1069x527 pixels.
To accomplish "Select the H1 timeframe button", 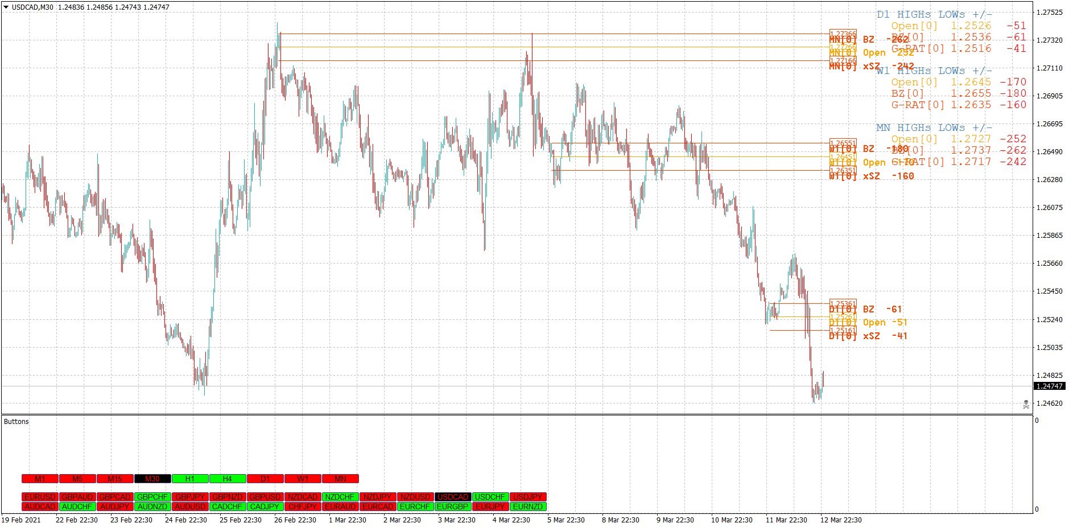I will 190,479.
